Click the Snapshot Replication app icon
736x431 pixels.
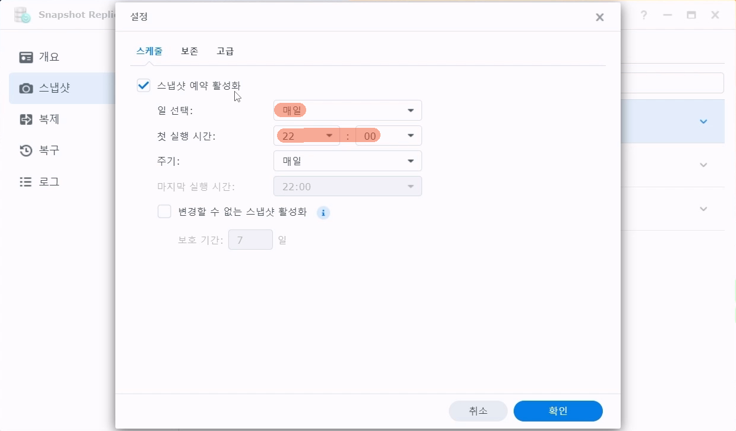click(x=22, y=14)
